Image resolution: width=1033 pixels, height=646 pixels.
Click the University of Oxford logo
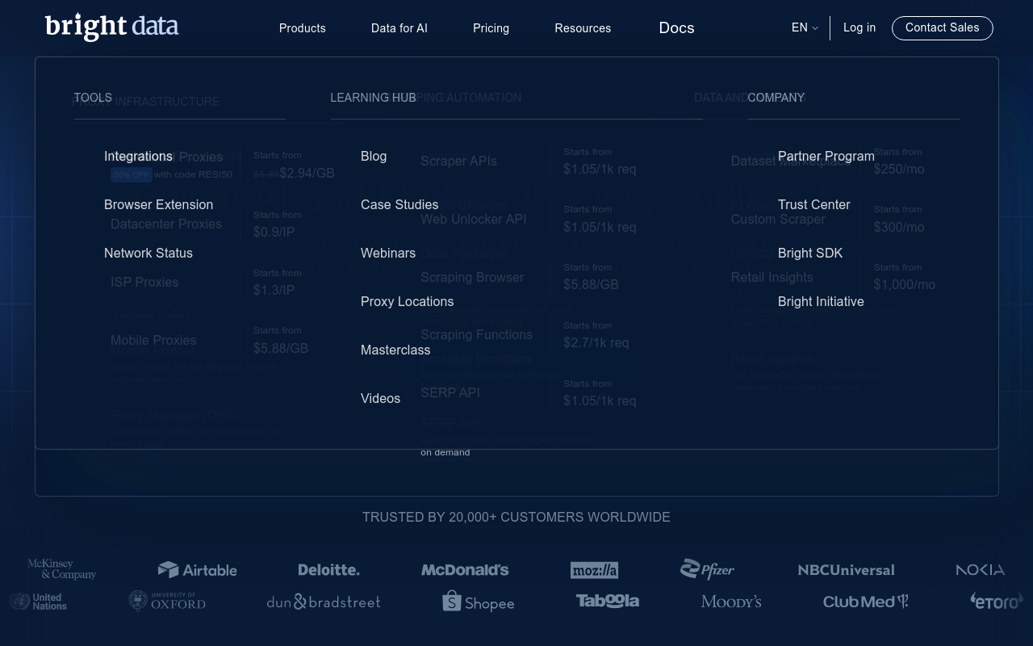(167, 602)
